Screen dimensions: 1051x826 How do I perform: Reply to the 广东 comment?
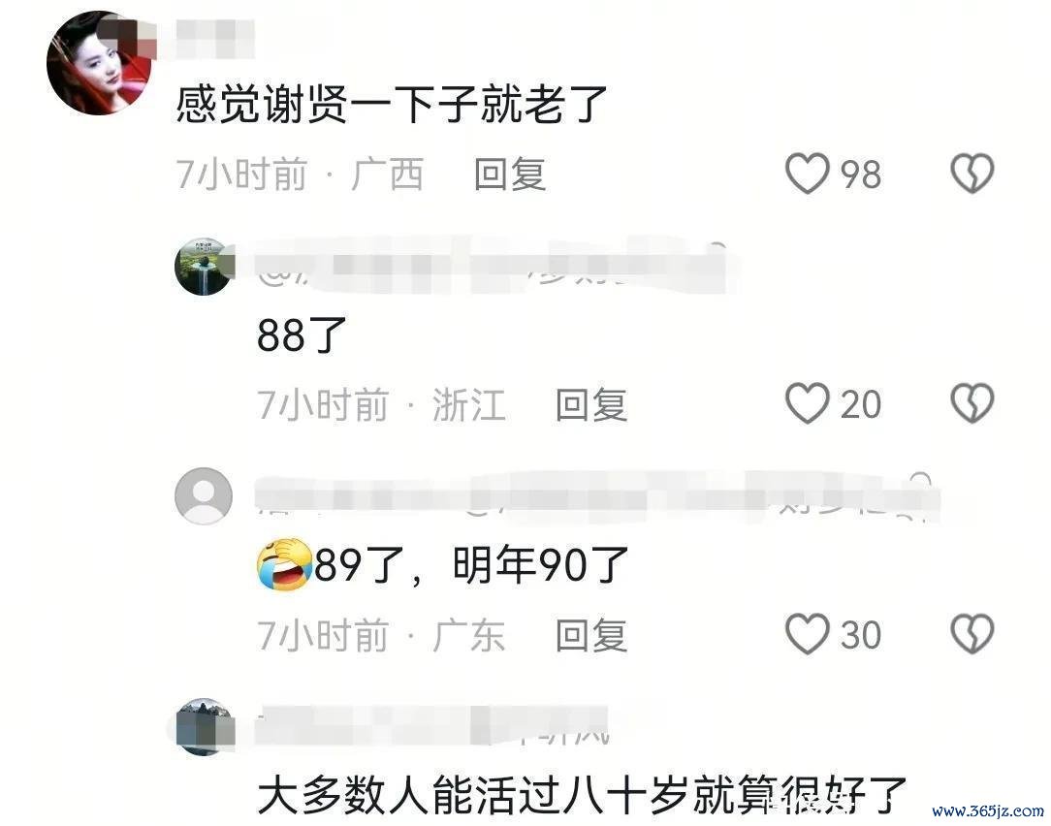click(591, 635)
